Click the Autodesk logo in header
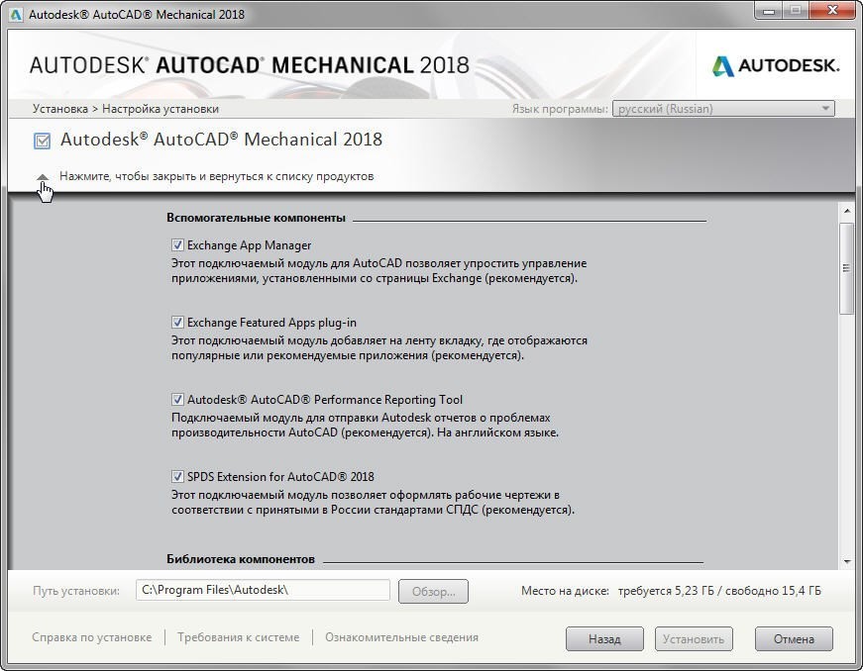 776,66
